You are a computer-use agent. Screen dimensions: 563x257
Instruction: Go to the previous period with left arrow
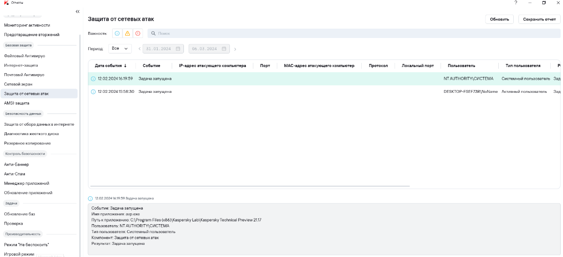pos(139,49)
